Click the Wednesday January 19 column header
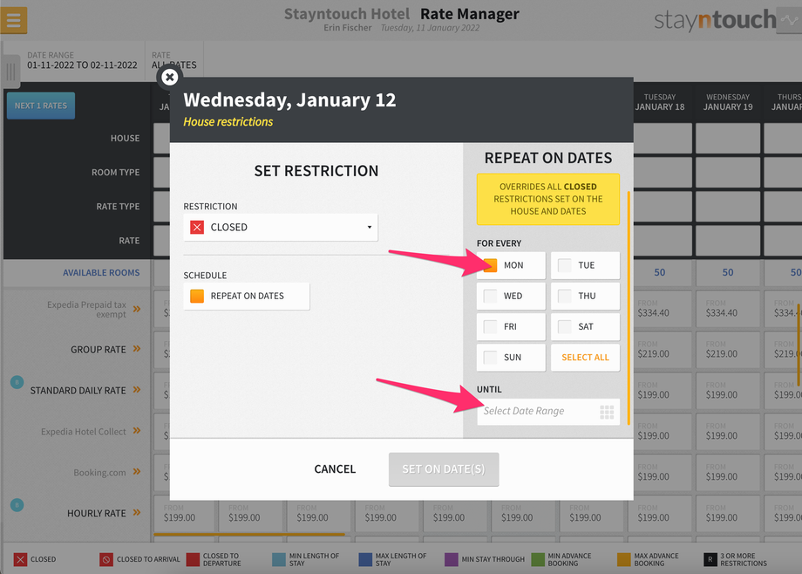Screen dimensions: 802x574 click(x=727, y=102)
